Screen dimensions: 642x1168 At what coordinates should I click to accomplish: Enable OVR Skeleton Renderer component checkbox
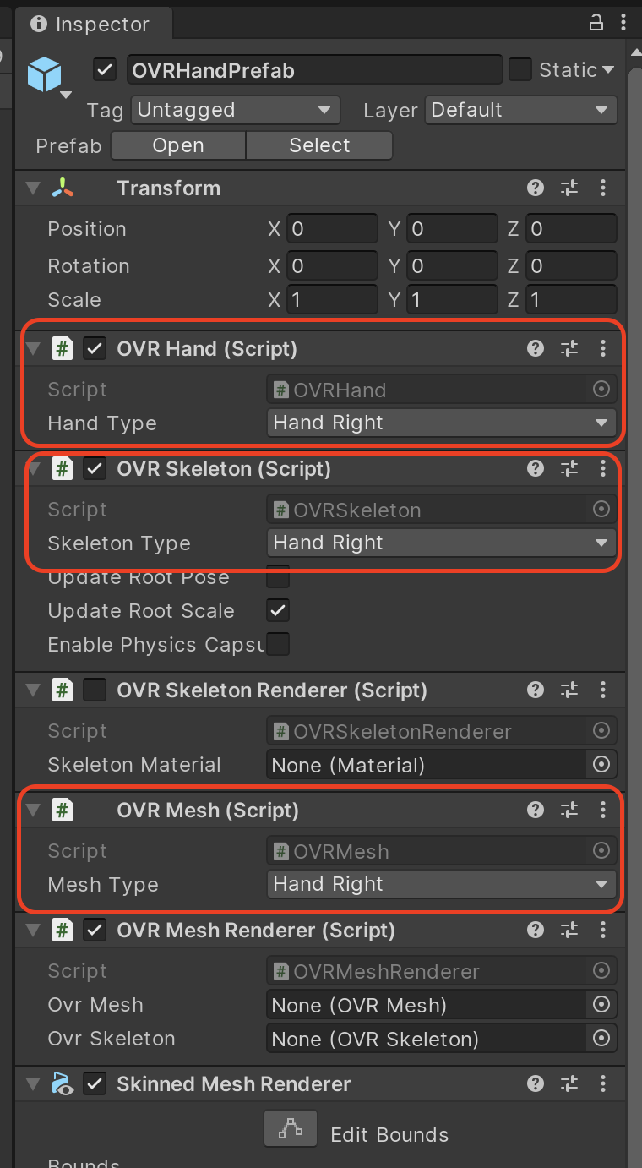click(95, 690)
